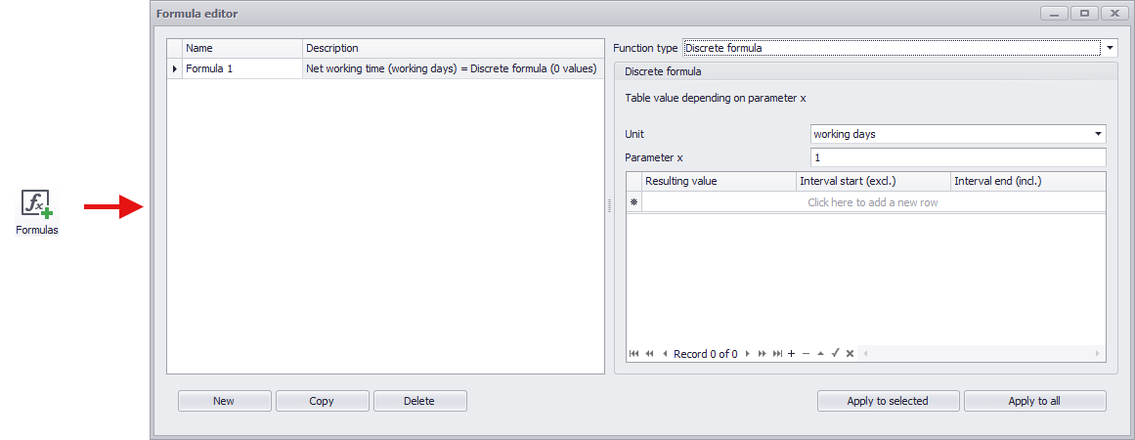Click the Delete button
This screenshot has height=440, width=1135.
click(419, 401)
